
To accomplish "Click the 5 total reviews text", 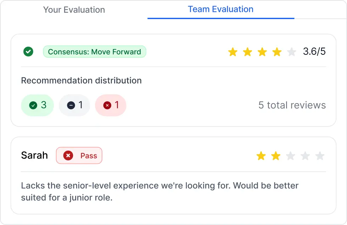I will (292, 105).
